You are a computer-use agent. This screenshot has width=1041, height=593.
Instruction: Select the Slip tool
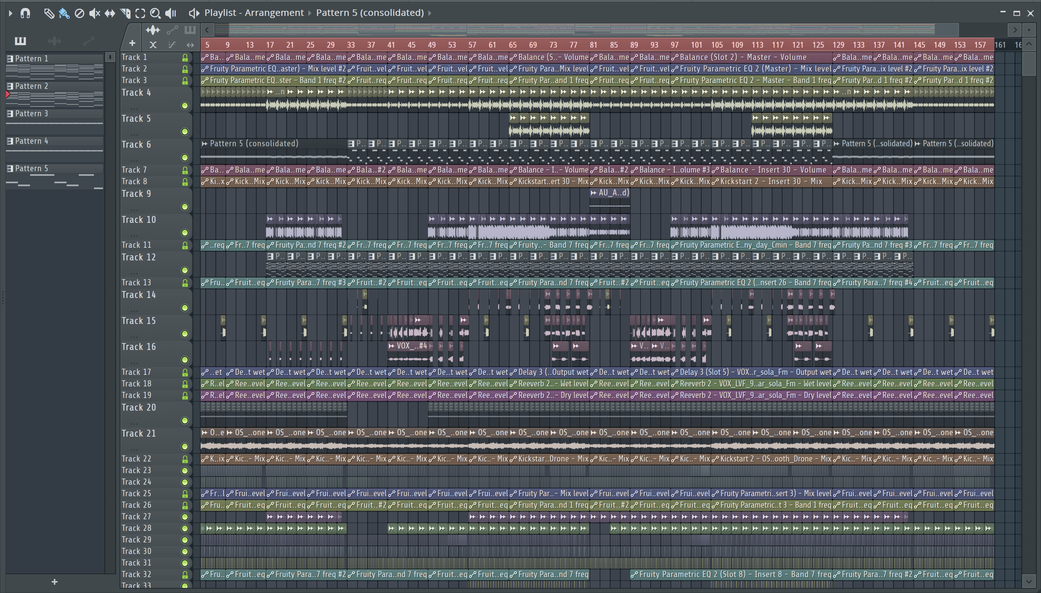(x=110, y=13)
